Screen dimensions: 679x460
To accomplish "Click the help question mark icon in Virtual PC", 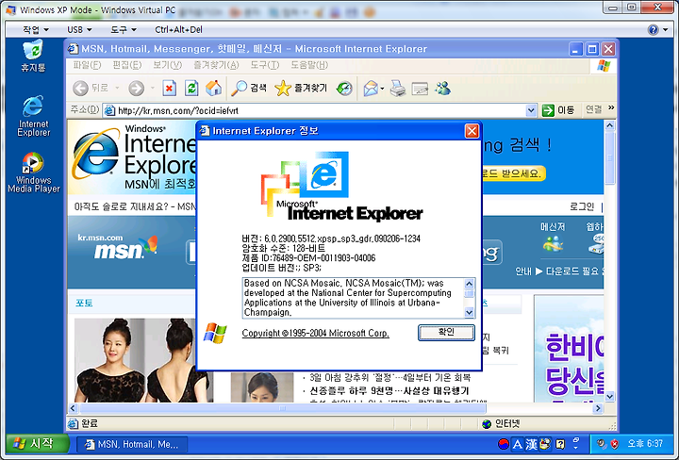I will coord(653,29).
